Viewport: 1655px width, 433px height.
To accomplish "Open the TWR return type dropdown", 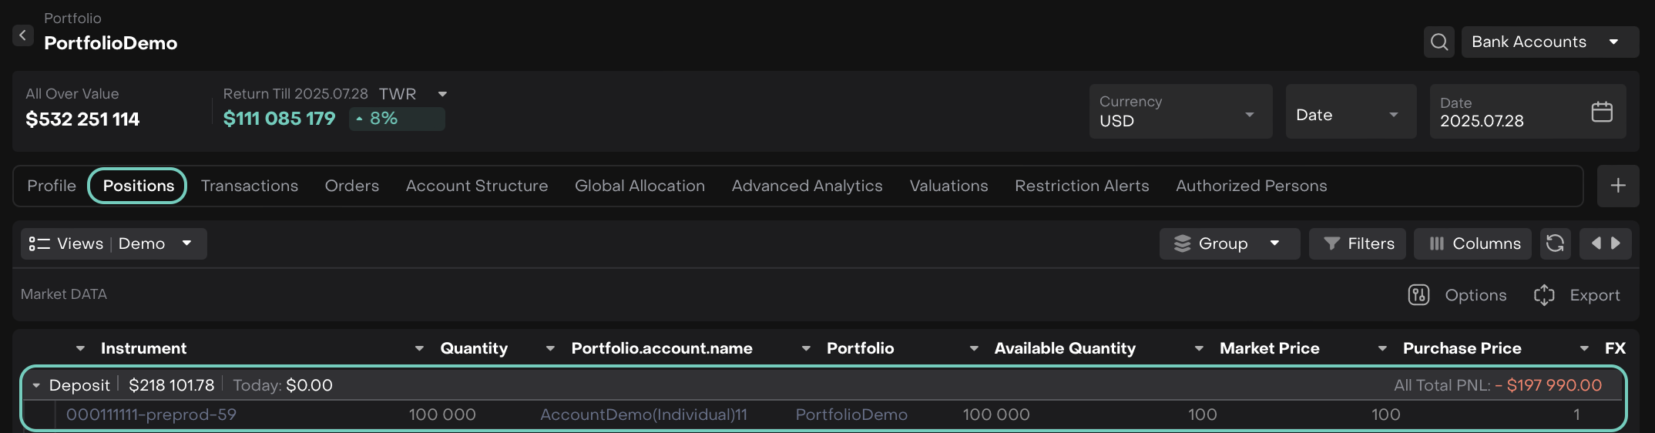I will tap(442, 94).
